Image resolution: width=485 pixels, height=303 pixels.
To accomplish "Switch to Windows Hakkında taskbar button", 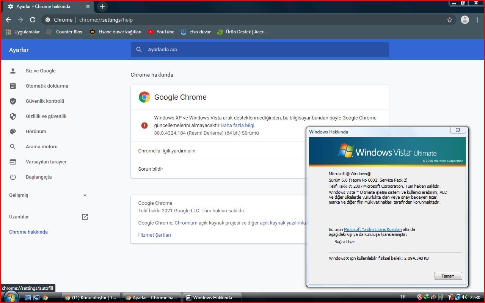I will point(212,298).
